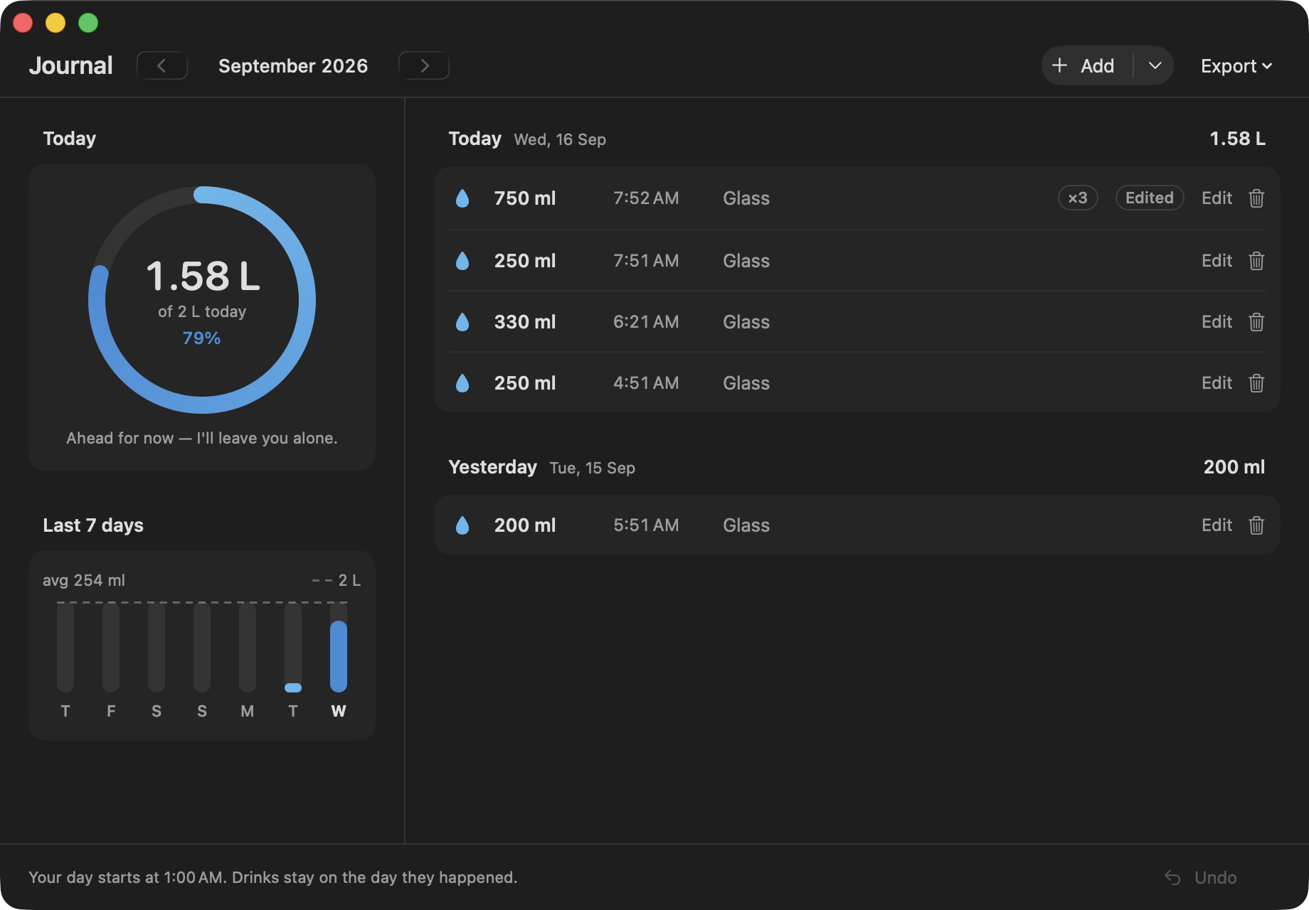This screenshot has width=1309, height=910.
Task: Click the 79% progress text
Action: coord(202,338)
